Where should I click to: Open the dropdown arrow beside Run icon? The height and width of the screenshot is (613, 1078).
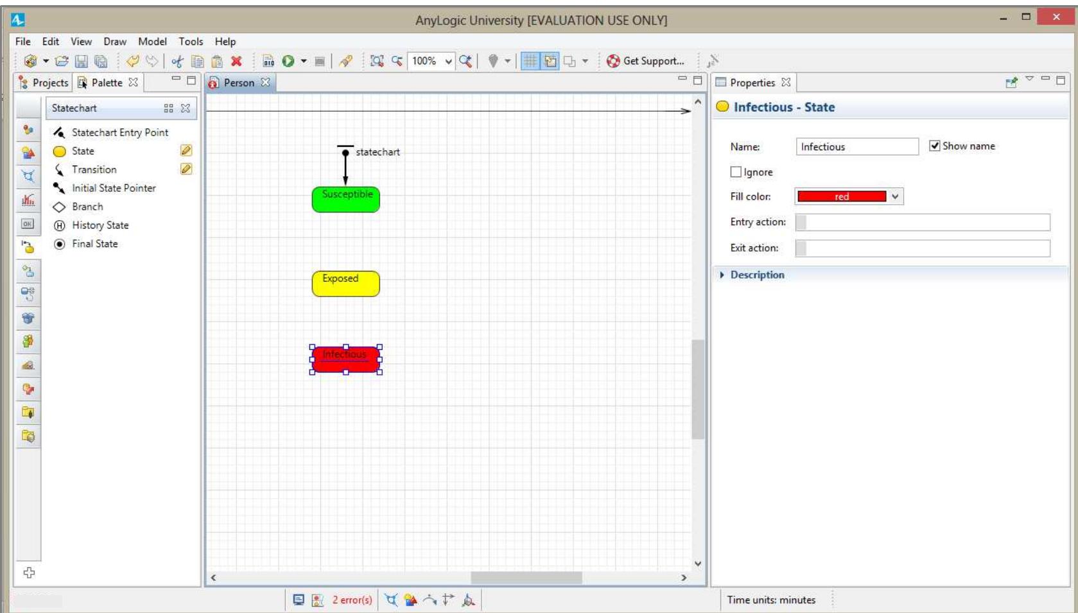tap(304, 61)
